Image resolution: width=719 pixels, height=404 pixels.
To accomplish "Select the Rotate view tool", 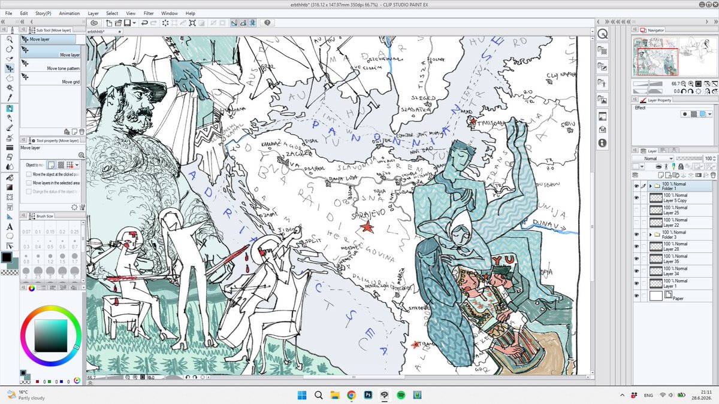I will [x=10, y=49].
